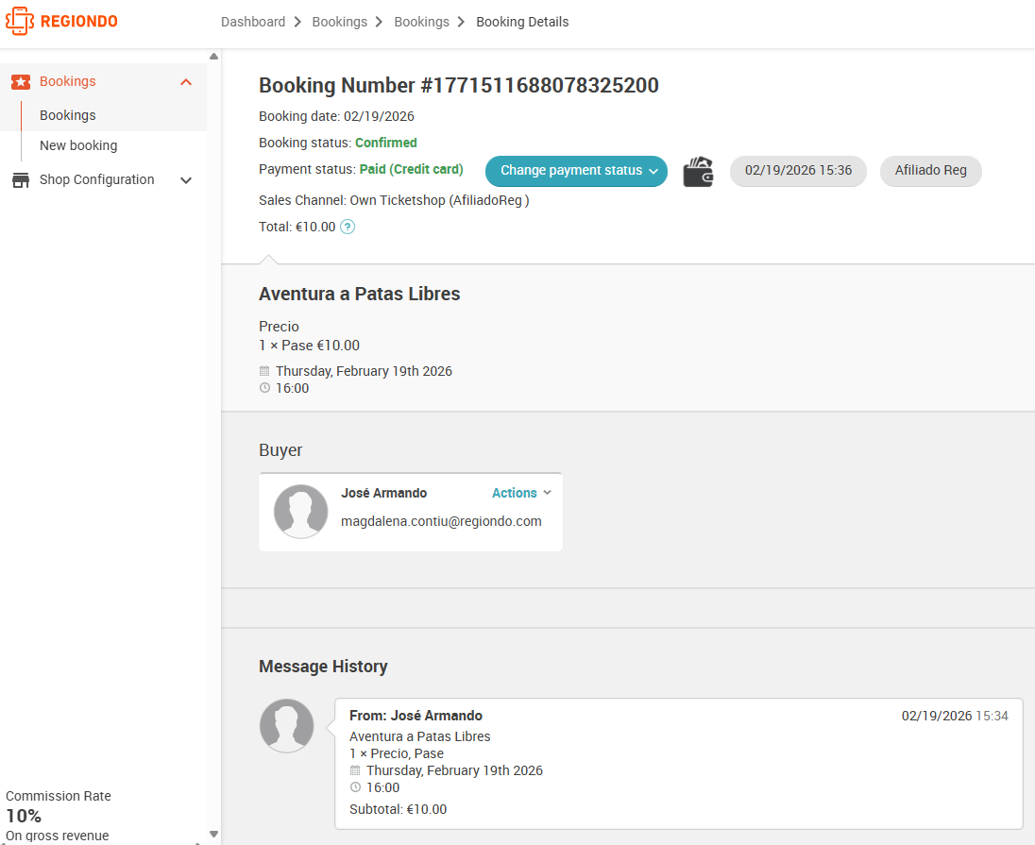Click the Total help question mark icon

point(348,228)
